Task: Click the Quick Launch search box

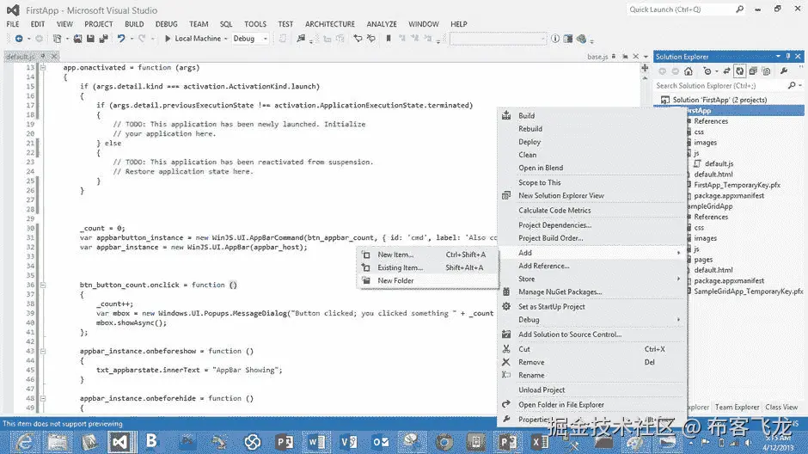Action: pyautogui.click(x=680, y=9)
